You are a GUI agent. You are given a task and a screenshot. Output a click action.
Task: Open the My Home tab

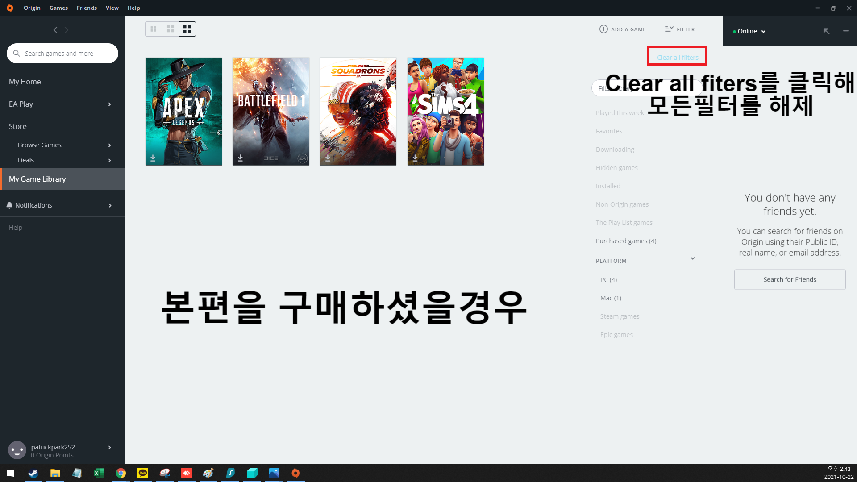[25, 82]
